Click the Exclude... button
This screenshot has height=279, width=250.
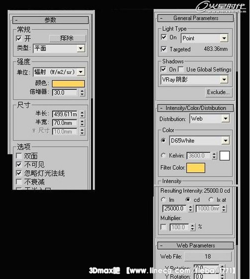[219, 92]
